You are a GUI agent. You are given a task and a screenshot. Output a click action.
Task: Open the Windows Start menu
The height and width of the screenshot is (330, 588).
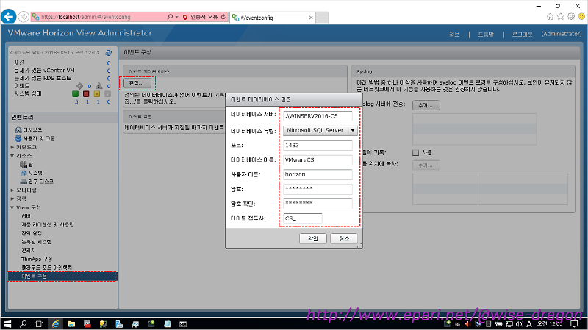point(7,324)
